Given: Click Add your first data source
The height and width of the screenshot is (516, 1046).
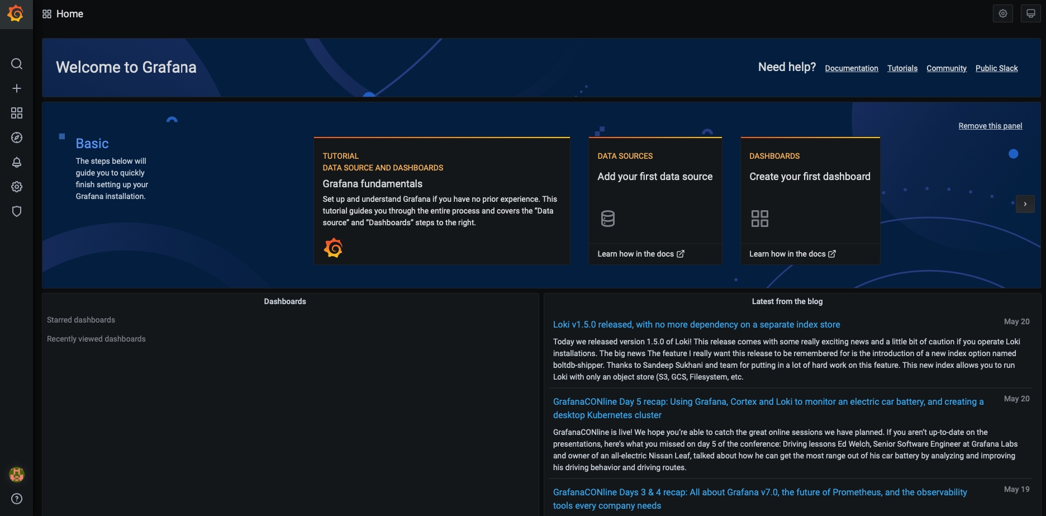Looking at the screenshot, I should coord(655,177).
